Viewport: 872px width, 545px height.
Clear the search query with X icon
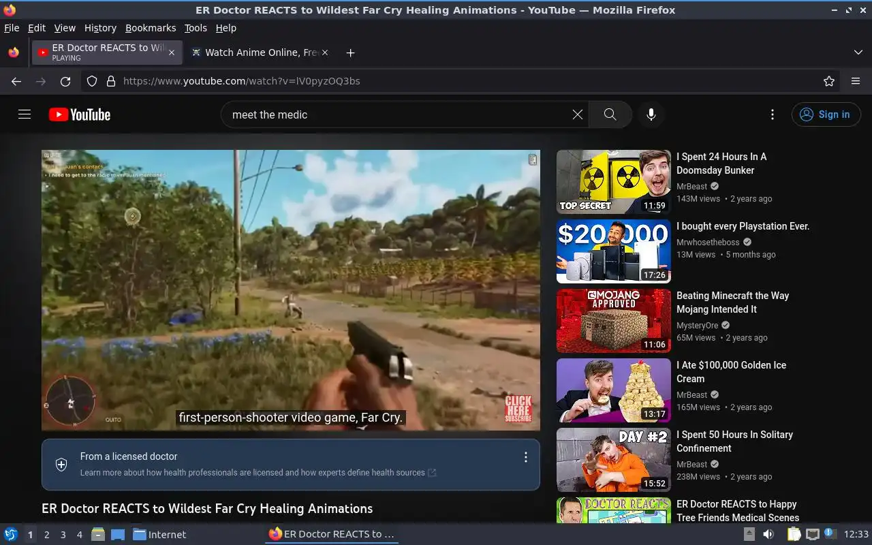click(x=577, y=114)
